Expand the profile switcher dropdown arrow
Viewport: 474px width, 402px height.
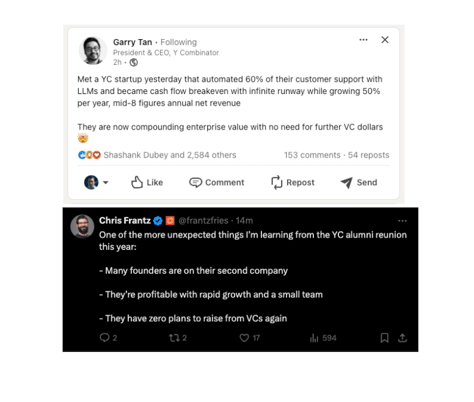[105, 183]
